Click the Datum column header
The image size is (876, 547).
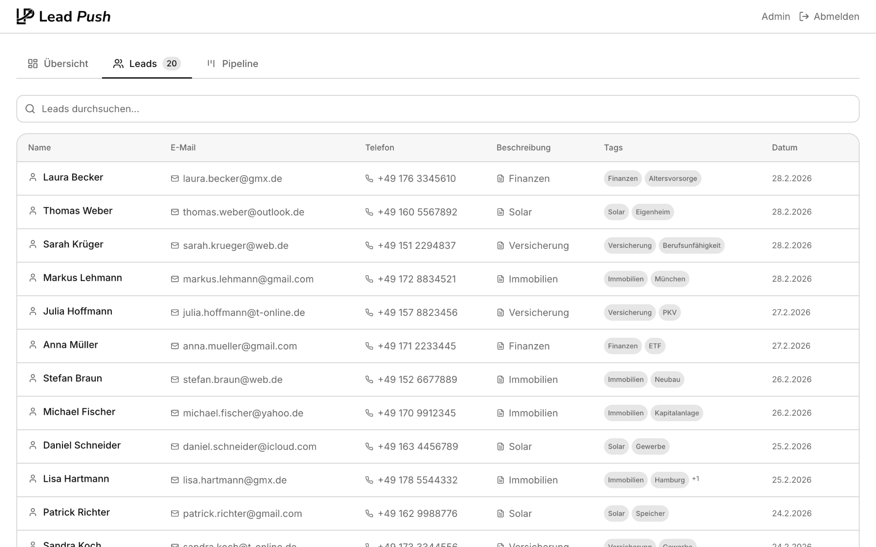[x=785, y=148]
